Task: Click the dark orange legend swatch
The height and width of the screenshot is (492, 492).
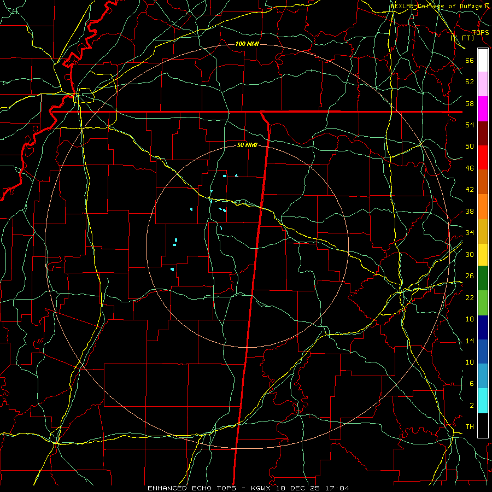Action: (483, 181)
